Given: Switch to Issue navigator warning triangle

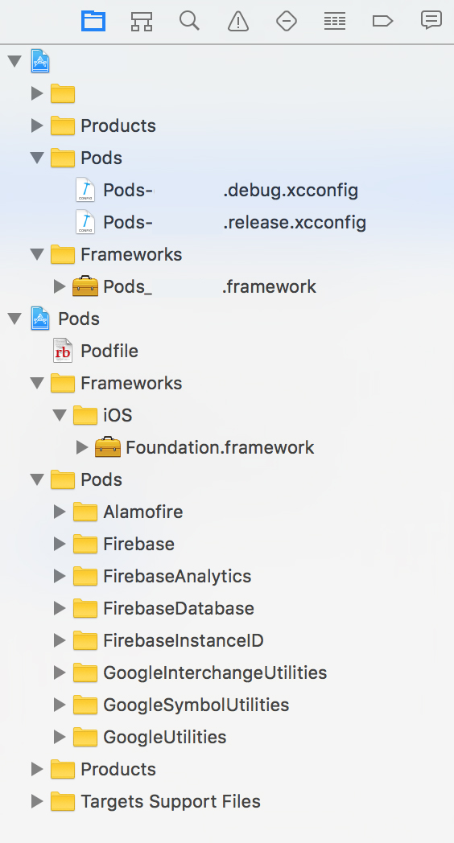Looking at the screenshot, I should tap(237, 22).
